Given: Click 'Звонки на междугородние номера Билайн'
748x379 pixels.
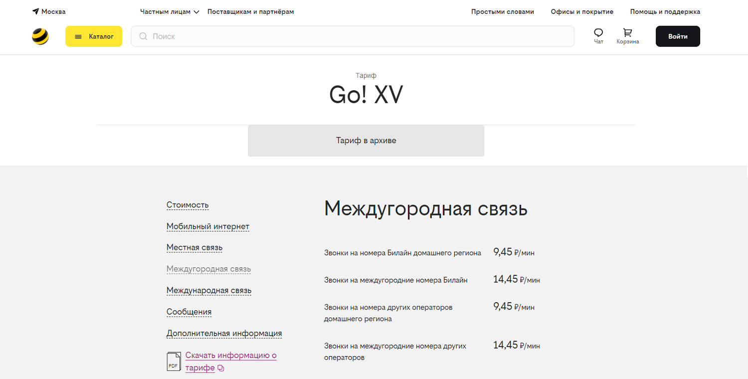Looking at the screenshot, I should coord(396,280).
